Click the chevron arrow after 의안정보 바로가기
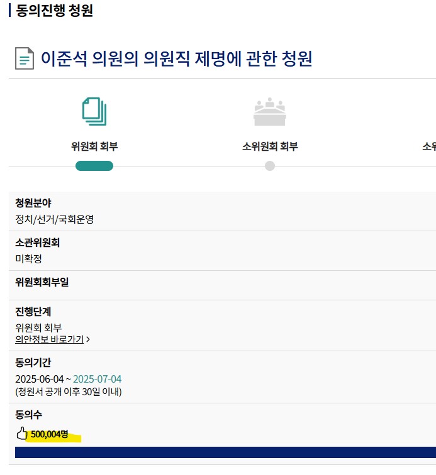Image resolution: width=436 pixels, height=475 pixels. [x=88, y=340]
